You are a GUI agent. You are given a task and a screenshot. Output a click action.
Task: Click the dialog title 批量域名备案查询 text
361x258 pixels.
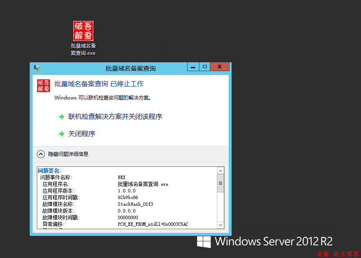pyautogui.click(x=131, y=68)
